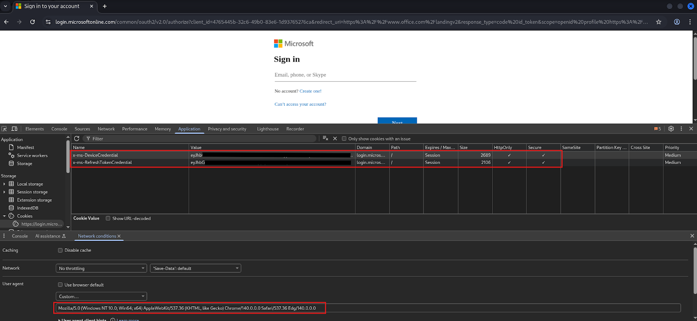Select IndexedDB in the sidebar

click(27, 208)
